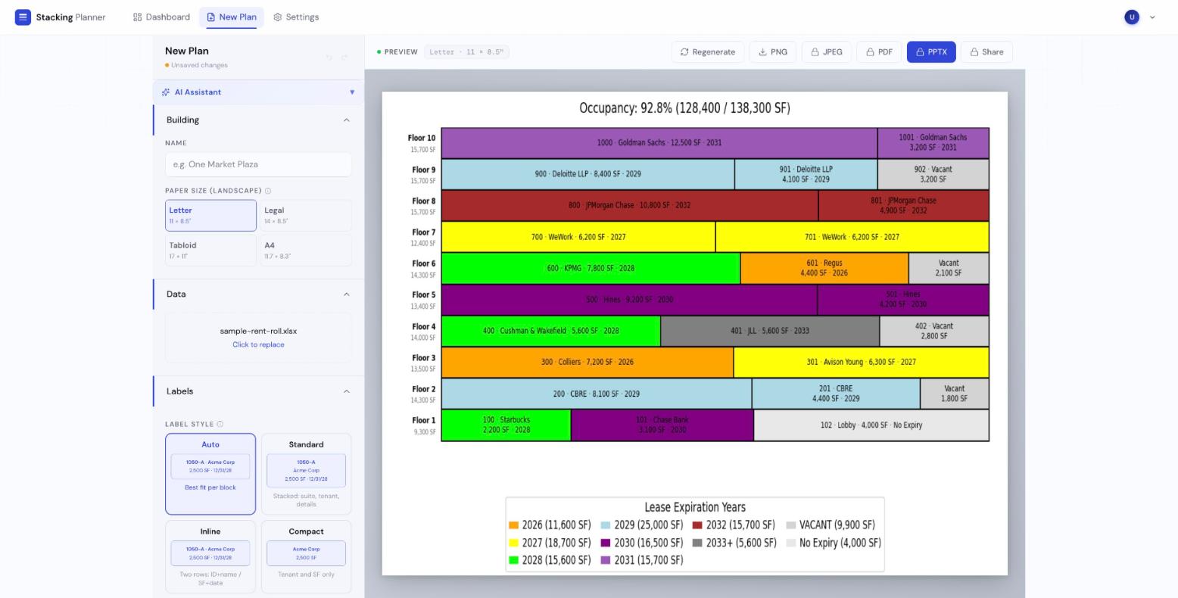Click the light purple 2031 legend swatch
Viewport: 1178px width, 598px height.
[x=606, y=560]
